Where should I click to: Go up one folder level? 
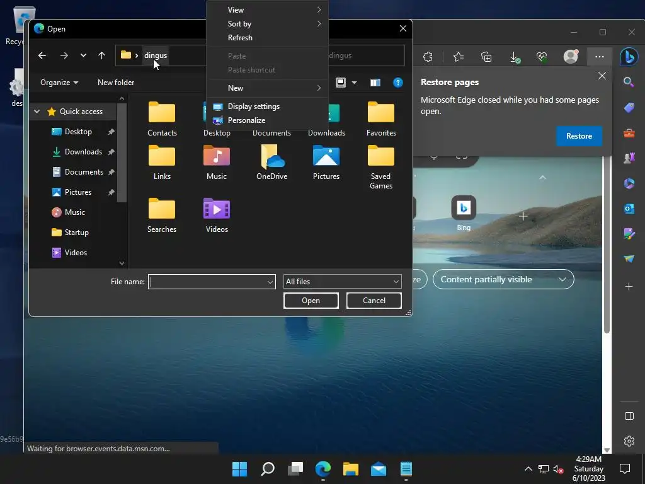(101, 55)
